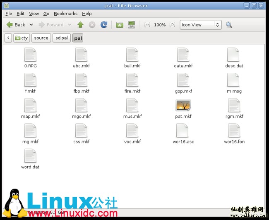Open the Icon View mode dropdown

click(x=201, y=25)
